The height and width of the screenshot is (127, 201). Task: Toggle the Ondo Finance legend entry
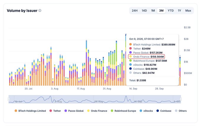pyautogui.click(x=97, y=111)
